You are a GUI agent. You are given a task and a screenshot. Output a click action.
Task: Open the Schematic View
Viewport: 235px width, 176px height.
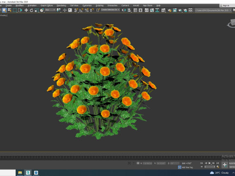(157, 10)
